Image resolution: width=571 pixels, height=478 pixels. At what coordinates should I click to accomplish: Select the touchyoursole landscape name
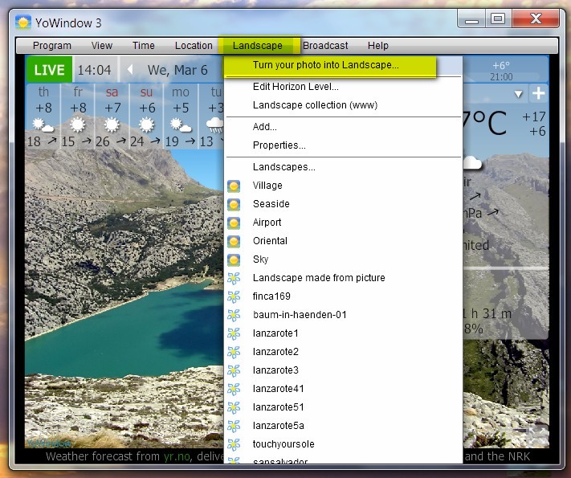pyautogui.click(x=283, y=444)
